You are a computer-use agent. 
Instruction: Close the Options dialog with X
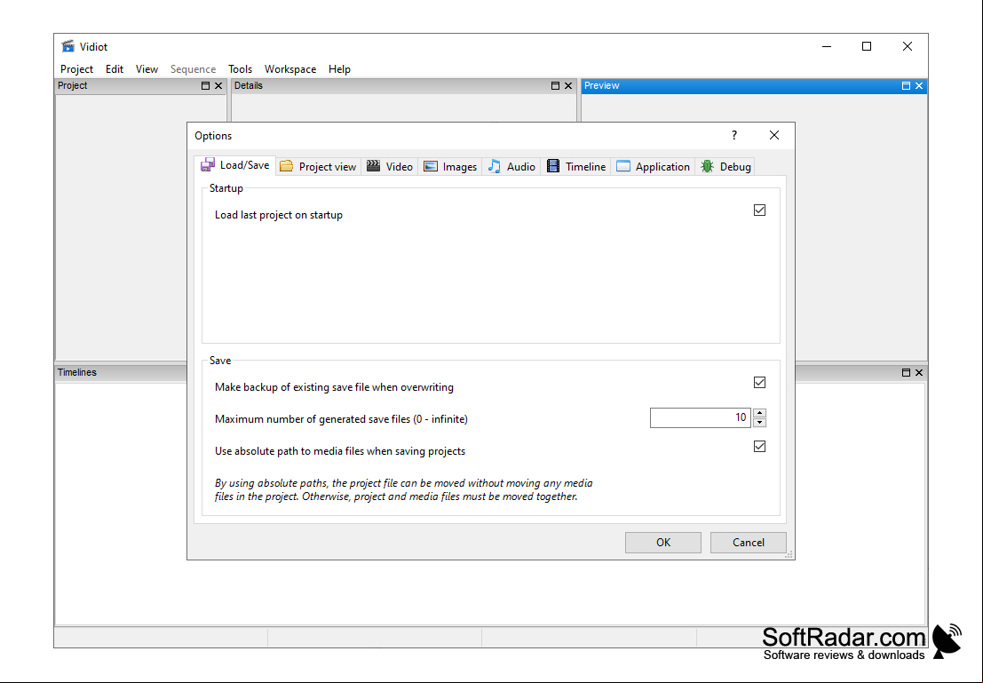pos(774,136)
